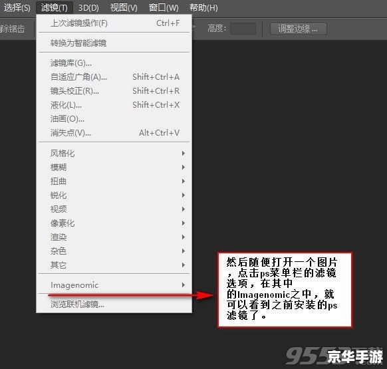Expand the 渲染 submenu
Screen dimensions: 387x369
point(114,237)
